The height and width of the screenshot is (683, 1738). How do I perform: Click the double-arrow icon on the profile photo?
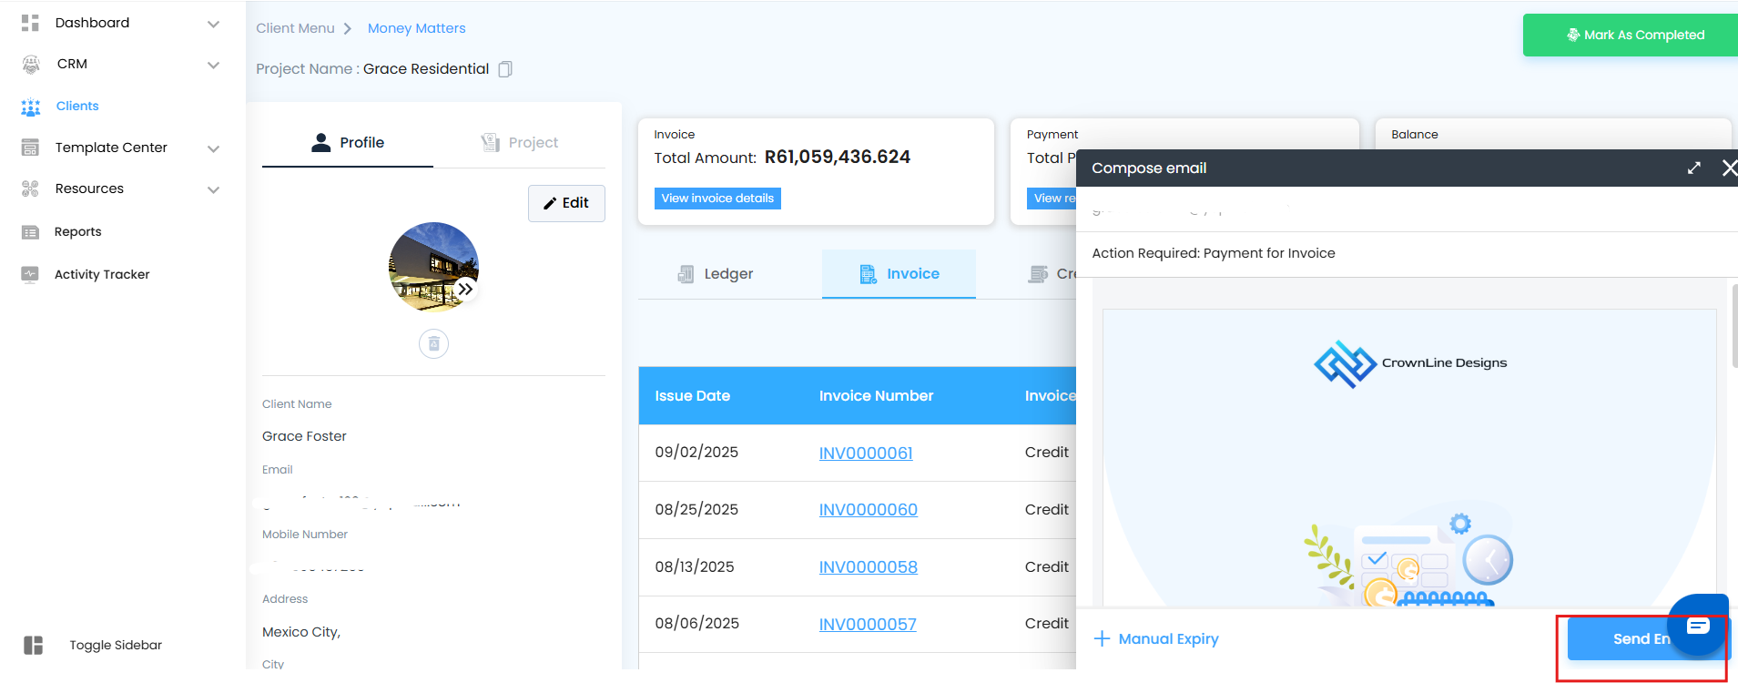[x=465, y=289]
